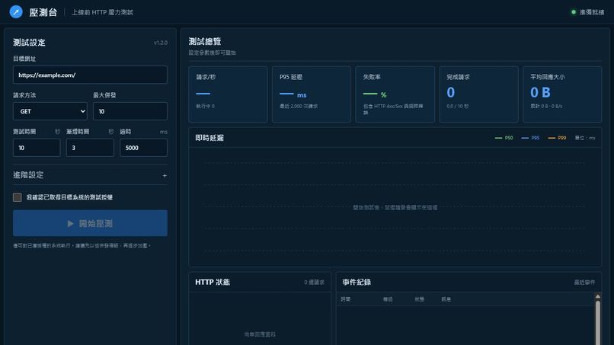The height and width of the screenshot is (345, 614).
Task: Click the 0 B average size value
Action: [540, 92]
